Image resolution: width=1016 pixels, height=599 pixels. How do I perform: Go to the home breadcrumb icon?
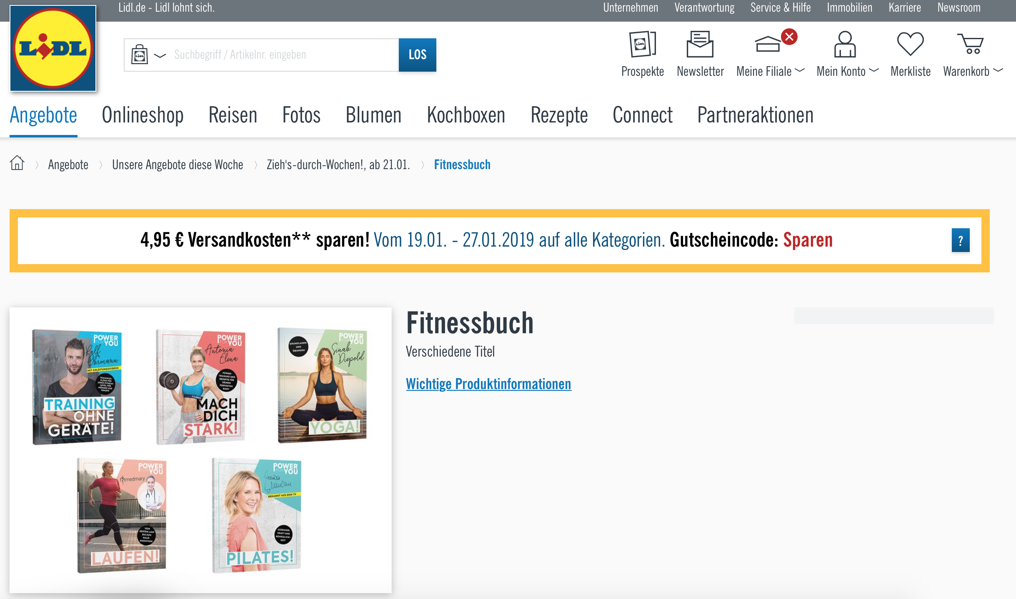click(17, 163)
